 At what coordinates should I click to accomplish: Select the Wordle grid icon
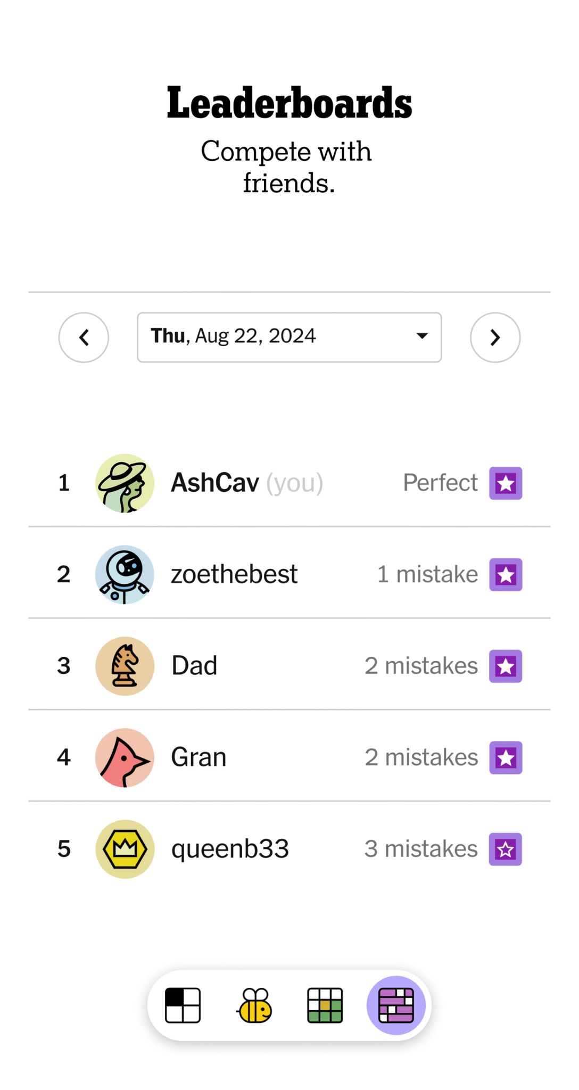tap(325, 1005)
